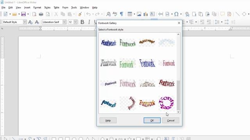Open the Format menu

(x=37, y=7)
